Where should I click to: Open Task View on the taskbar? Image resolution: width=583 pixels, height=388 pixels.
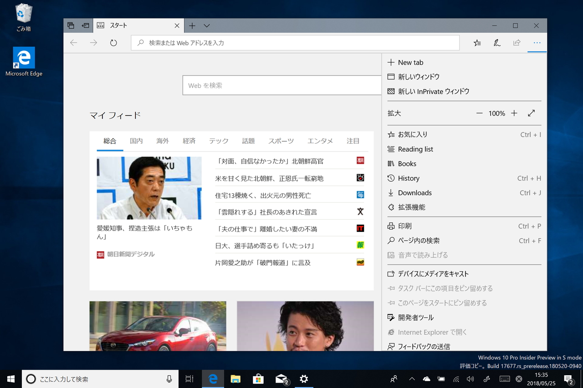(x=189, y=379)
